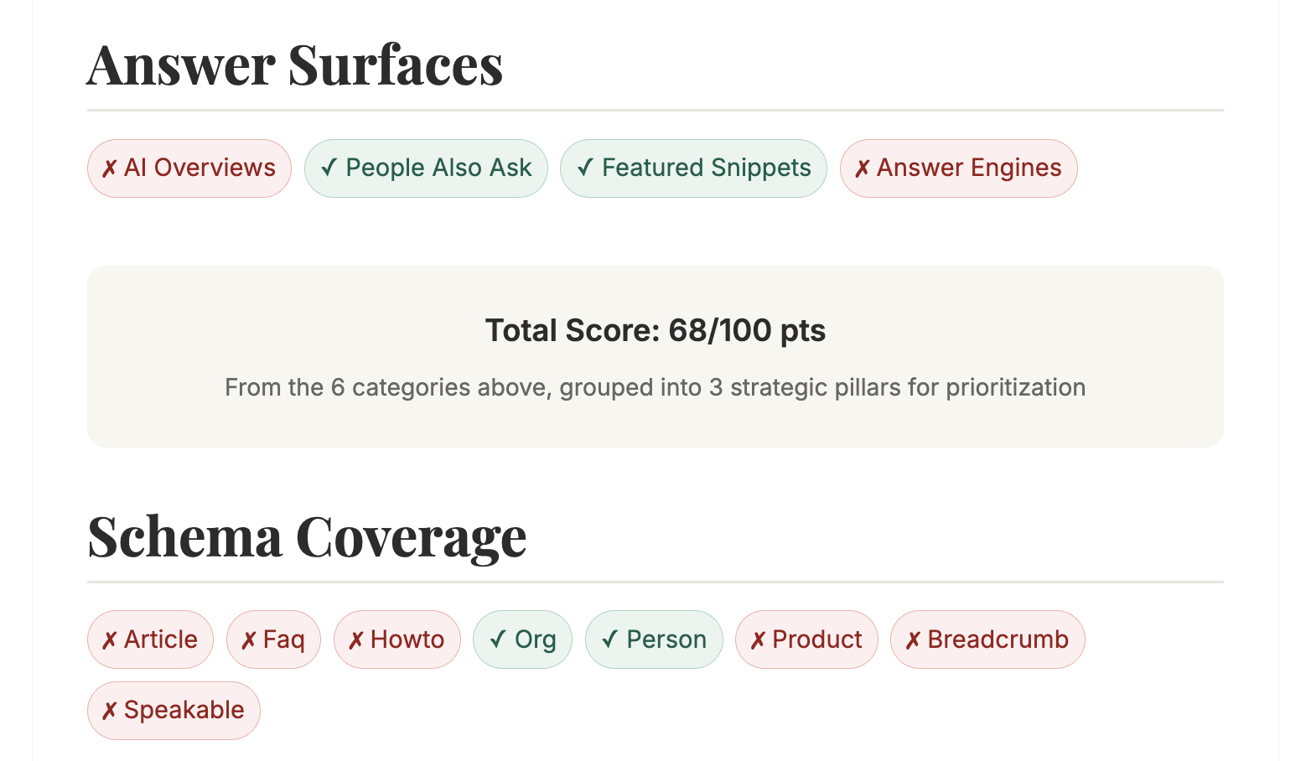Click the Total Score 68/100 pts text
Image resolution: width=1306 pixels, height=761 pixels.
[655, 330]
